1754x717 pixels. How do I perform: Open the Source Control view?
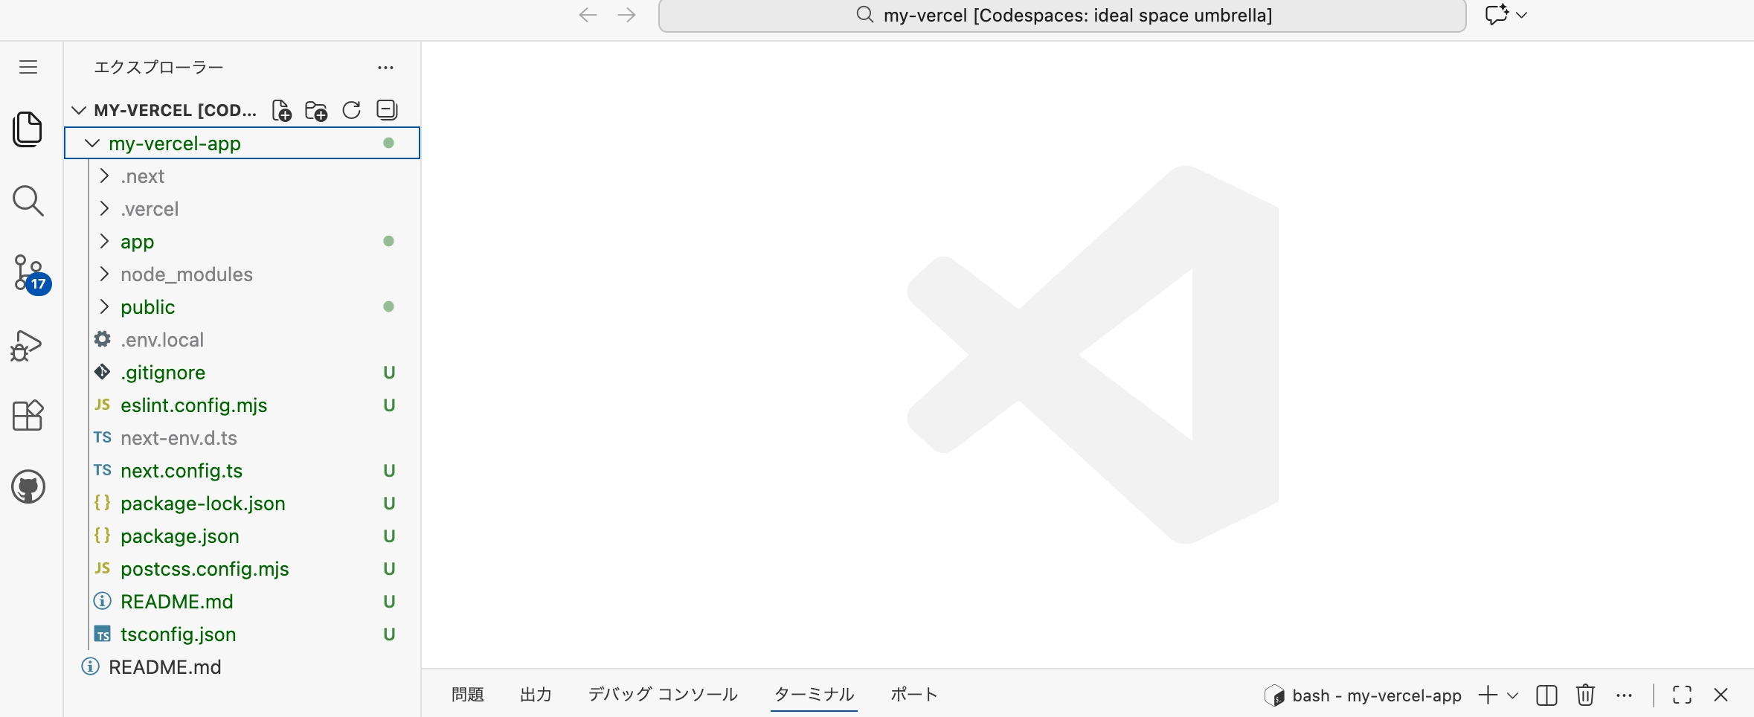(28, 273)
